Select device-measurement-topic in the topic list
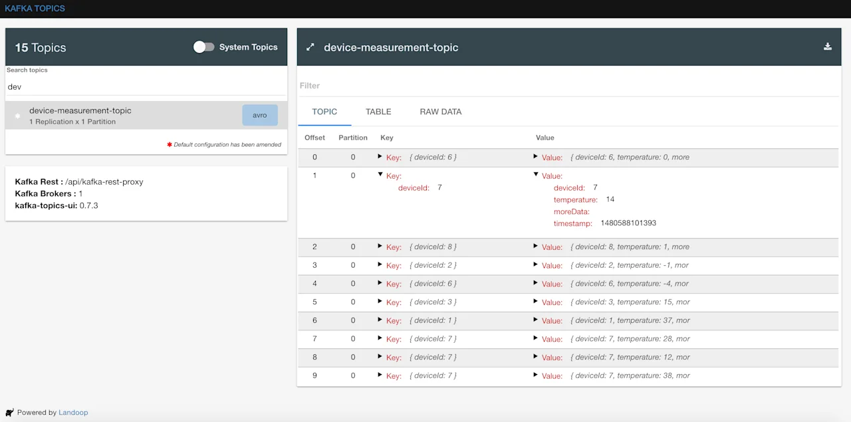Viewport: 851px width, 422px height. pyautogui.click(x=146, y=115)
